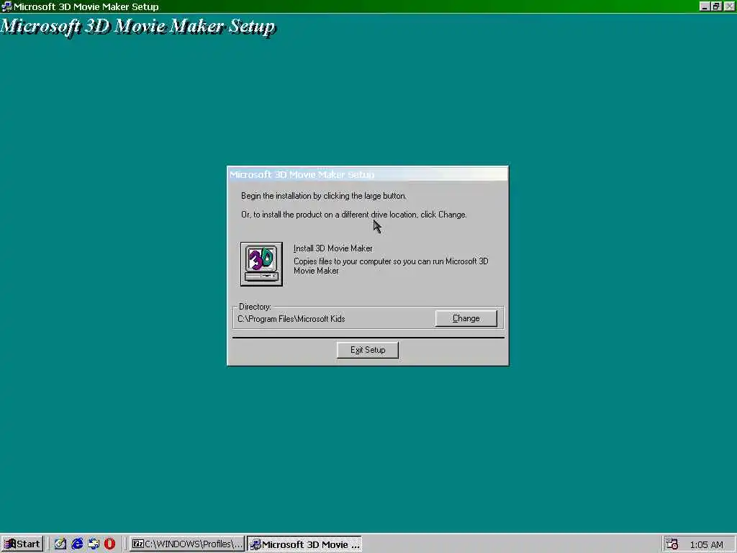Open Internet Explorer from Quick Launch
Viewport: 737px width, 553px height.
click(x=77, y=544)
